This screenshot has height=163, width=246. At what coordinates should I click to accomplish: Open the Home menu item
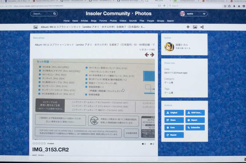66,21
